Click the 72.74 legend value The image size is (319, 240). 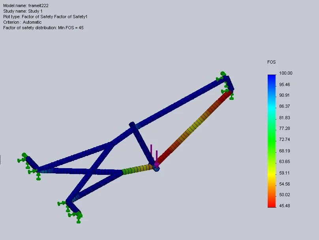(x=284, y=139)
